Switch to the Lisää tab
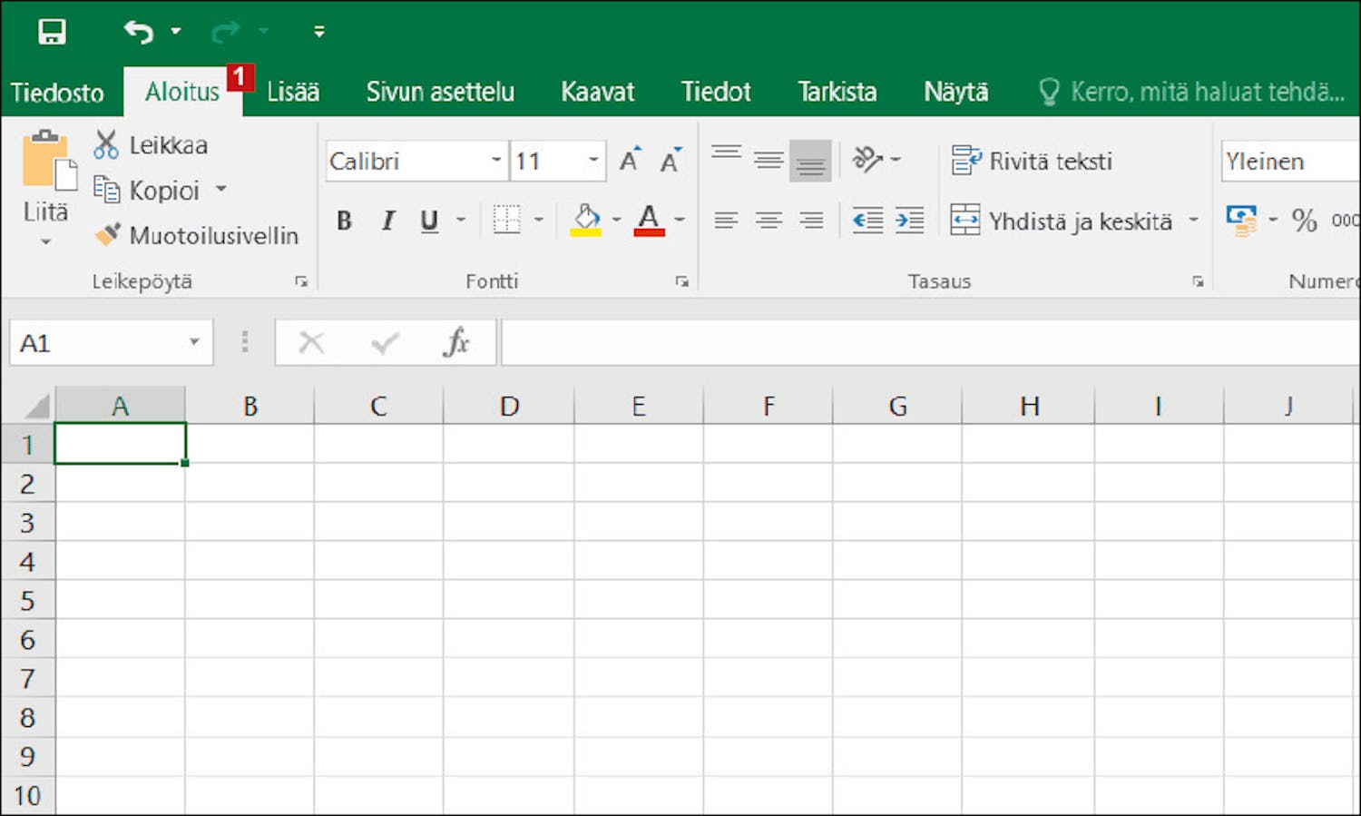1361x816 pixels. [293, 92]
